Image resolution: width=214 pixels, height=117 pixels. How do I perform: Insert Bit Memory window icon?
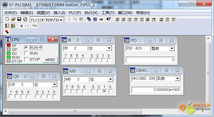pyautogui.click(x=129, y=19)
